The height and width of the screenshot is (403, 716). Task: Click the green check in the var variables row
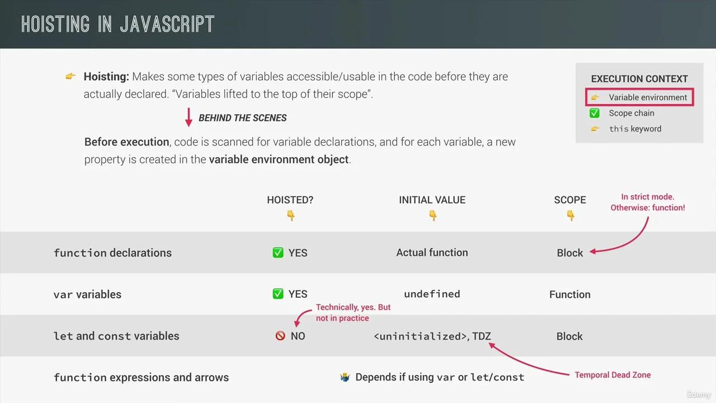(278, 294)
